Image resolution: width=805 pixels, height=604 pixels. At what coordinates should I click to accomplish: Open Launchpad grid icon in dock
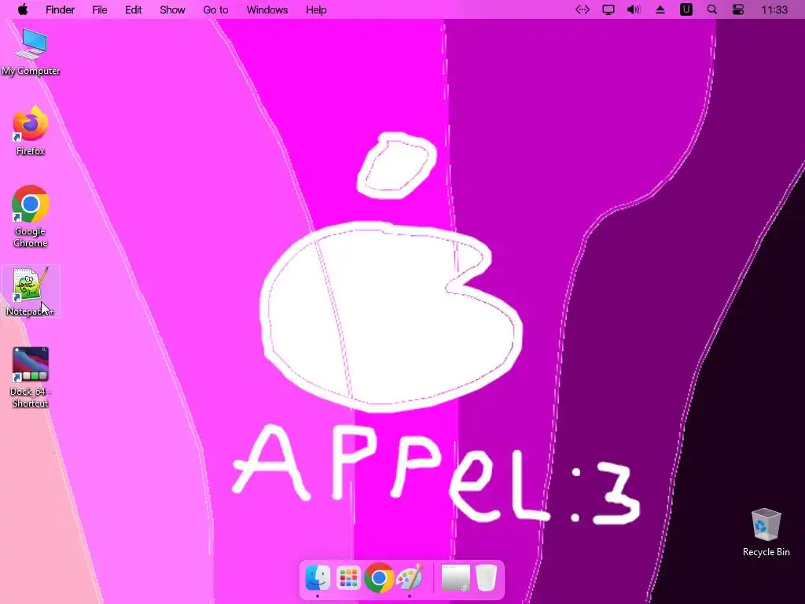348,578
